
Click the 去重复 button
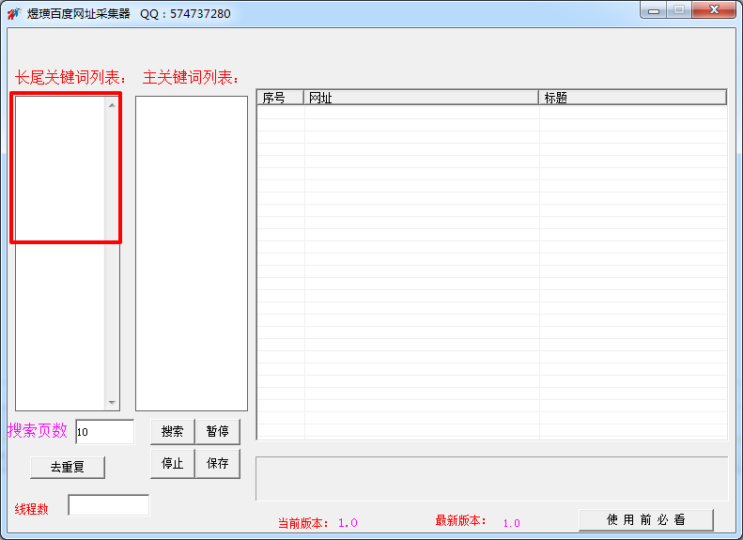click(68, 468)
